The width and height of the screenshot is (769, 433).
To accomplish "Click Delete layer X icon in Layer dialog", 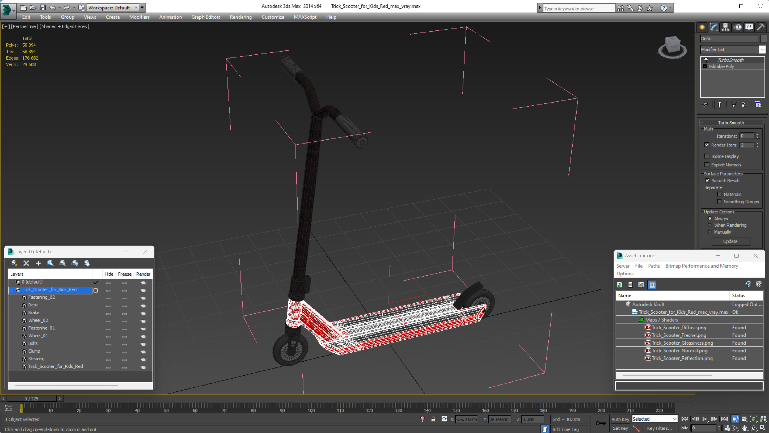I will pos(26,263).
